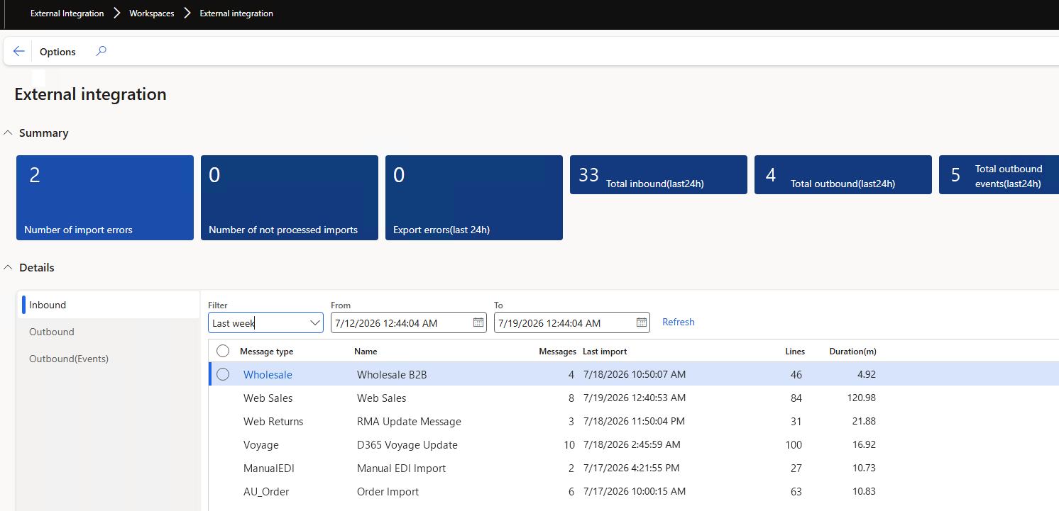1059x511 pixels.
Task: Click last import 7/19/2026 12:40:53 AM
Action: pos(635,398)
